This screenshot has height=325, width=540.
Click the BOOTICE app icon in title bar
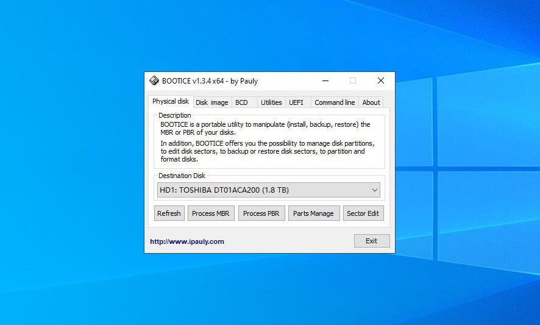154,80
